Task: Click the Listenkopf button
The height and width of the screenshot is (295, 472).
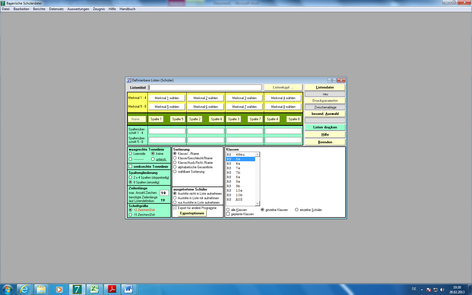Action: tap(283, 87)
